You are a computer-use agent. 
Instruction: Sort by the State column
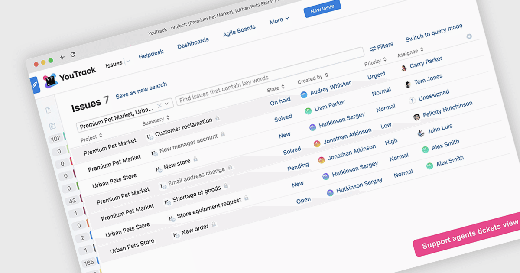pyautogui.click(x=276, y=88)
